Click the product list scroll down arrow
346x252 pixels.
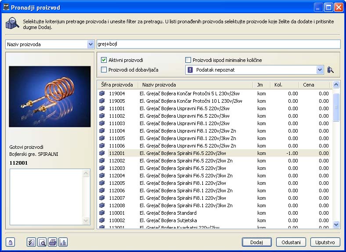click(336, 224)
